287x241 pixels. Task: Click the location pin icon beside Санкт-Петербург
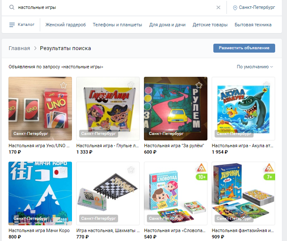pos(235,8)
